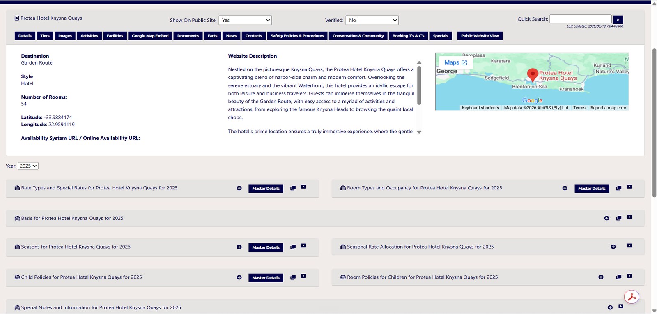Image resolution: width=657 pixels, height=314 pixels.
Task: Open the Maps link on the map
Action: (x=456, y=62)
